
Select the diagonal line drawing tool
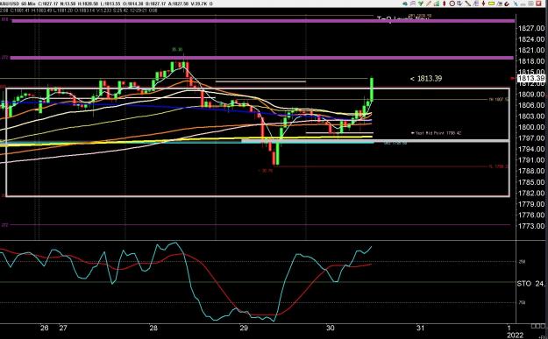coord(467,4)
